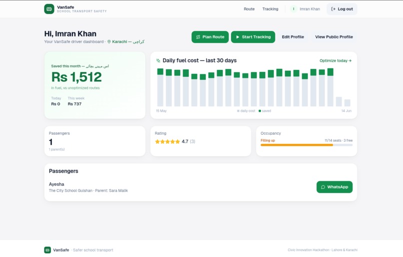The image size is (403, 257).
Task: Click the WhatsApp button for Ayesha
Action: coord(334,187)
